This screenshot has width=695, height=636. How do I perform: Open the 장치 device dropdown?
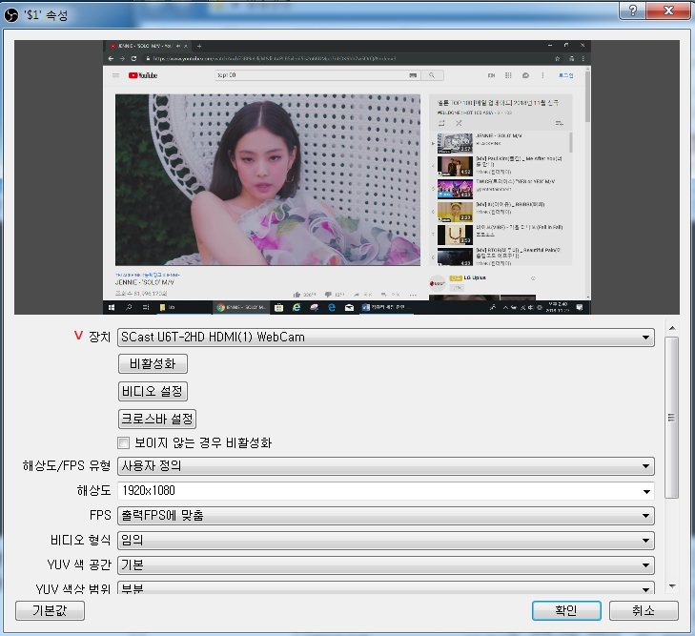(385, 338)
